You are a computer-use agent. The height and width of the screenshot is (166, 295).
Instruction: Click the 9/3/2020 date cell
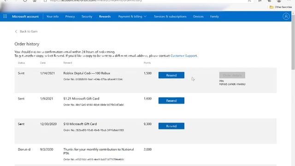47,149
